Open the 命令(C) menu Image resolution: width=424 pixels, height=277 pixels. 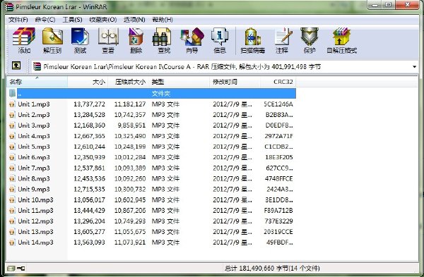tap(45, 20)
